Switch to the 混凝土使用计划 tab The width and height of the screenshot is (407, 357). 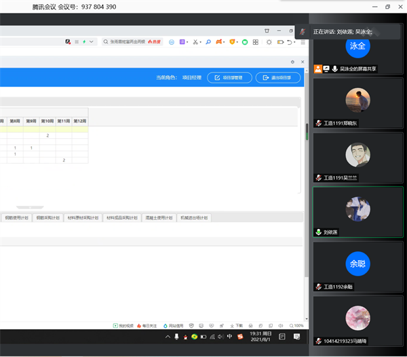tap(157, 218)
